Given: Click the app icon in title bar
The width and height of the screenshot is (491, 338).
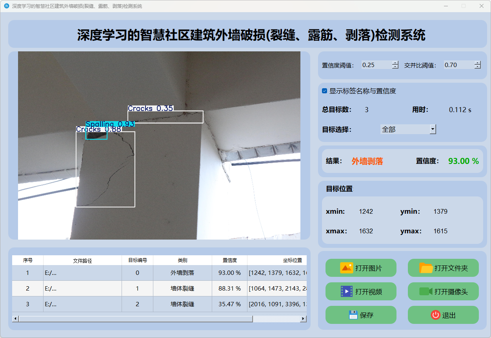Looking at the screenshot, I should (x=6, y=6).
